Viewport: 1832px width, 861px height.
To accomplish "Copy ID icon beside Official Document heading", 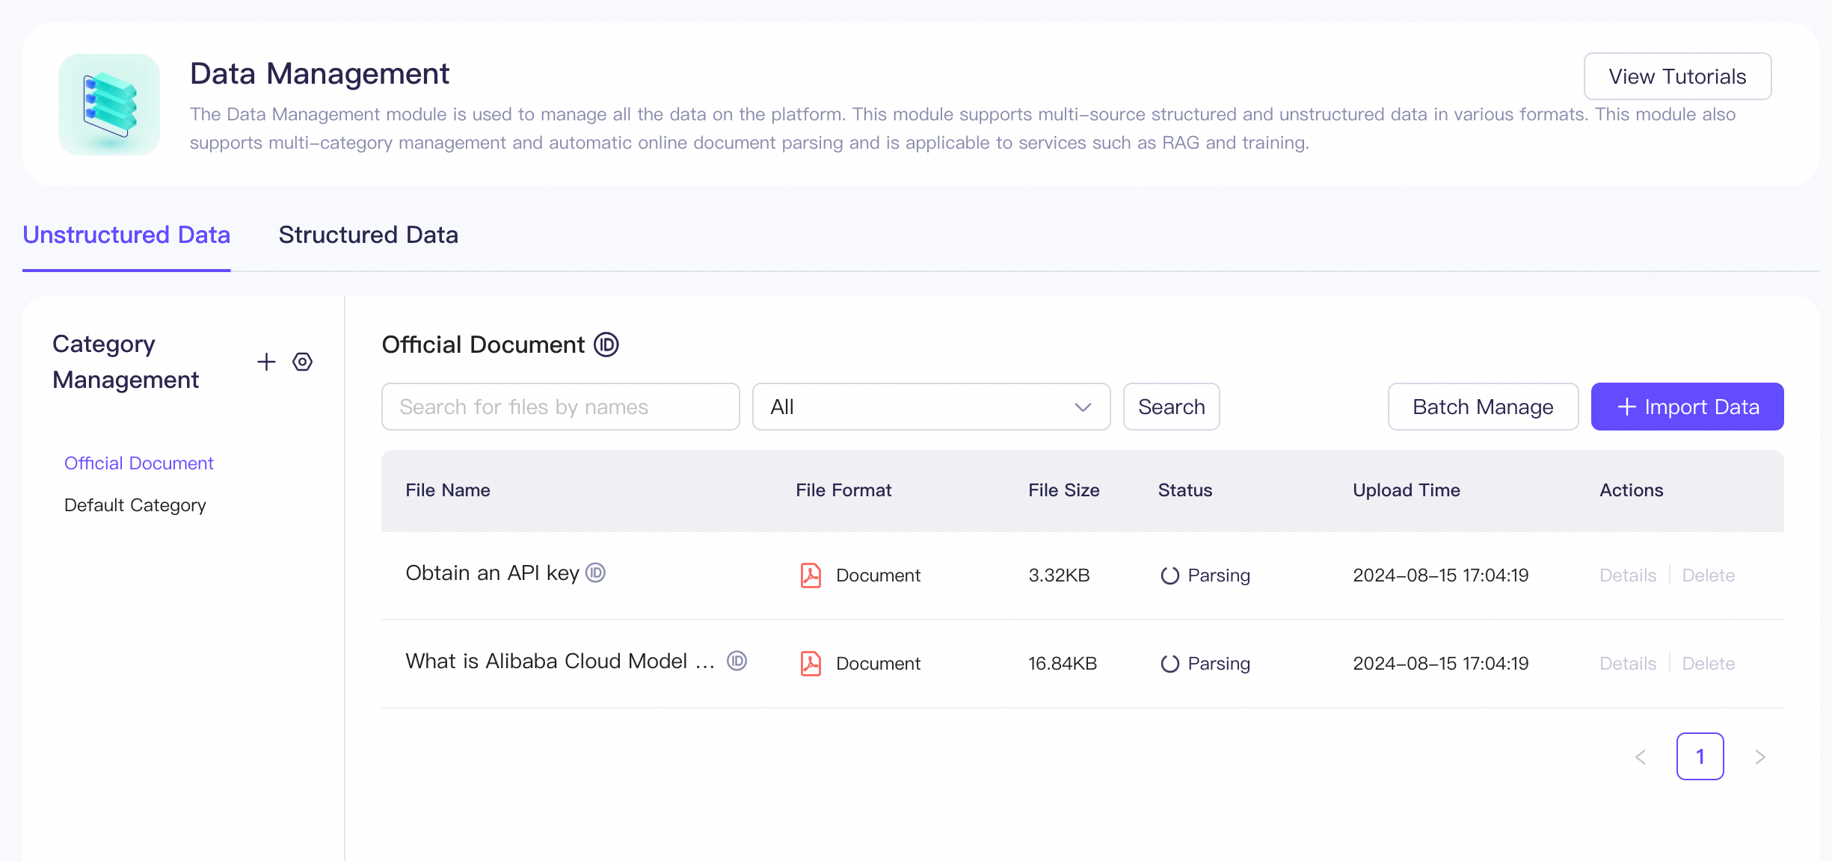I will (x=606, y=345).
